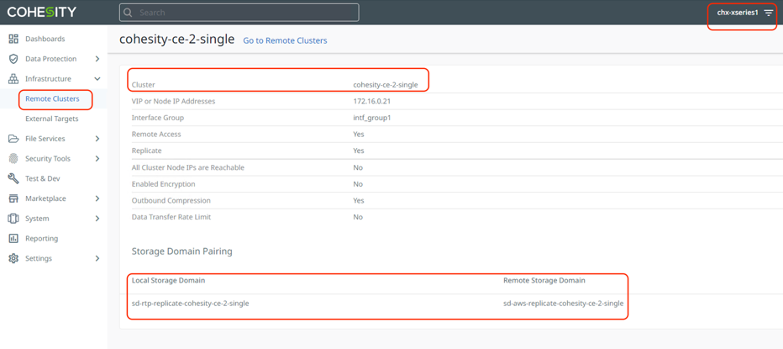Focus the Search input field
The width and height of the screenshot is (783, 349).
[239, 13]
